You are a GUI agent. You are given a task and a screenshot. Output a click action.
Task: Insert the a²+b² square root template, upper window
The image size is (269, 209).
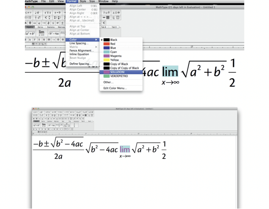point(30,33)
